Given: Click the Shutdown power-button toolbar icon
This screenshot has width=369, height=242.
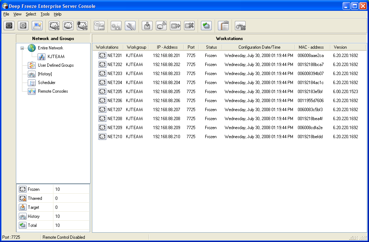Looking at the screenshot, I should 23,26.
